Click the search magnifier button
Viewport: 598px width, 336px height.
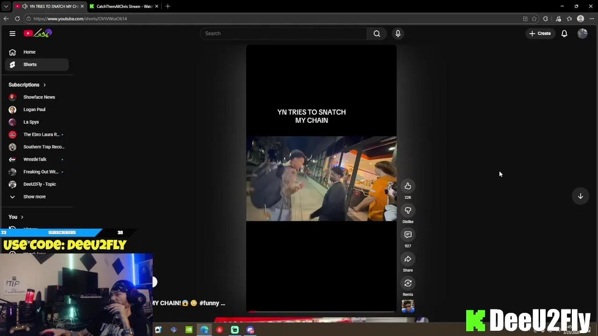pos(377,34)
